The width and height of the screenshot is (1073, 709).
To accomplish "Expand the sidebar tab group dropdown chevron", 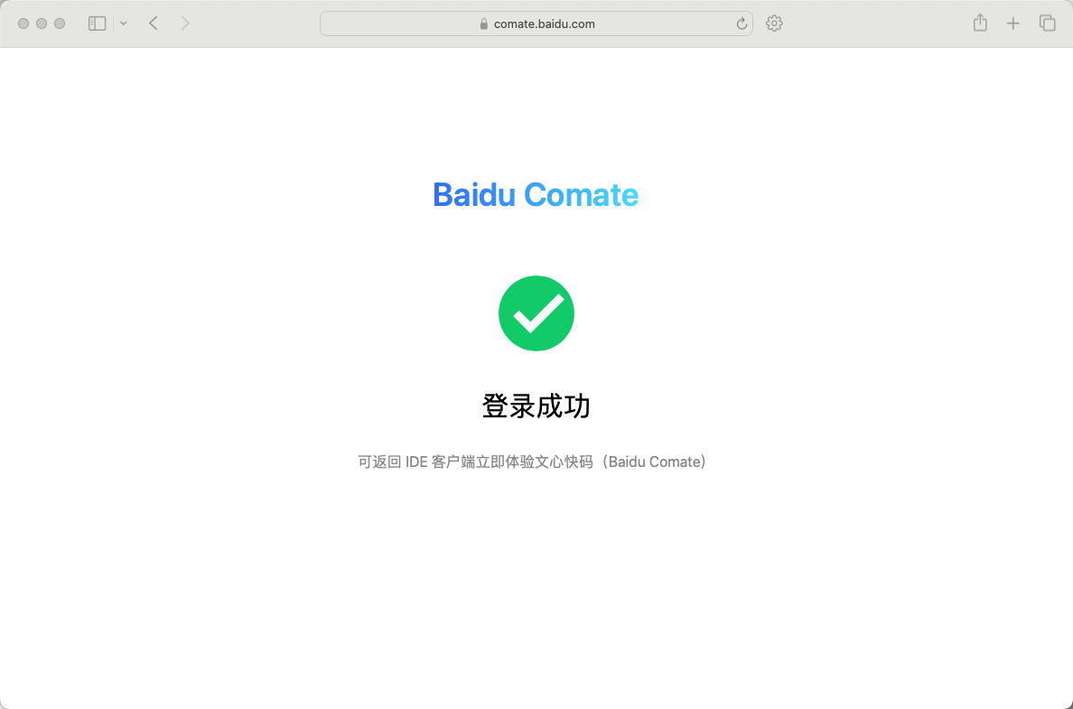I will click(x=123, y=23).
